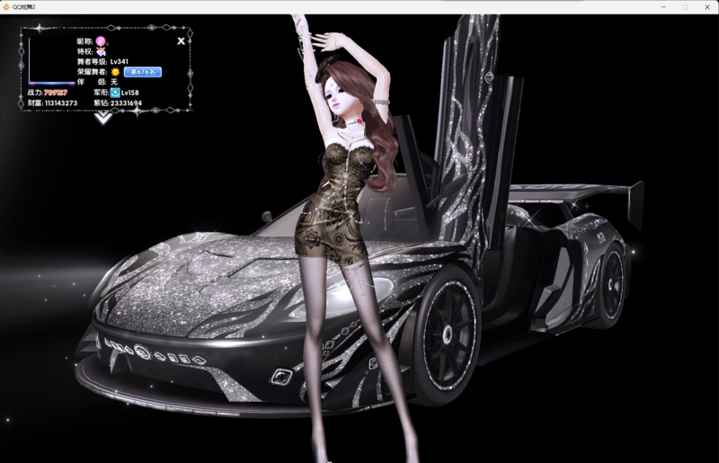Click the 荣耀舞者 label
The height and width of the screenshot is (463, 719).
pyautogui.click(x=93, y=72)
